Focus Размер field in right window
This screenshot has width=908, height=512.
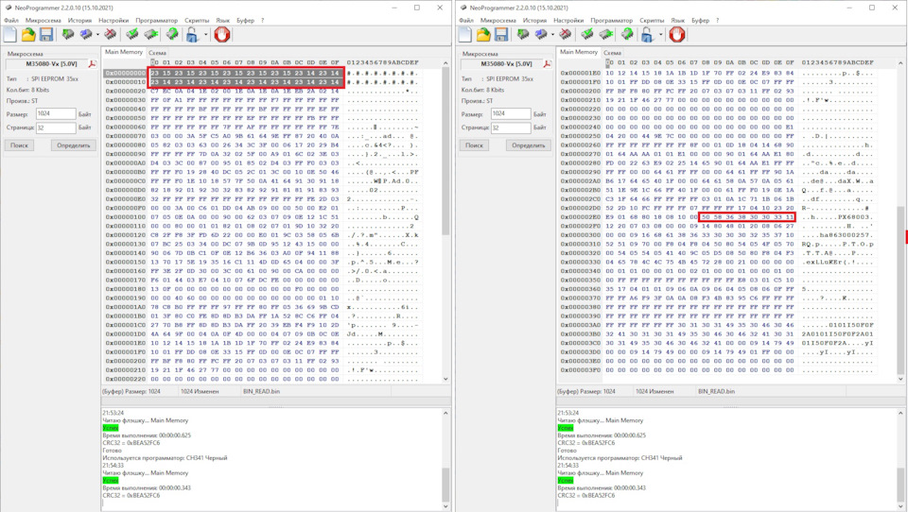(x=511, y=114)
